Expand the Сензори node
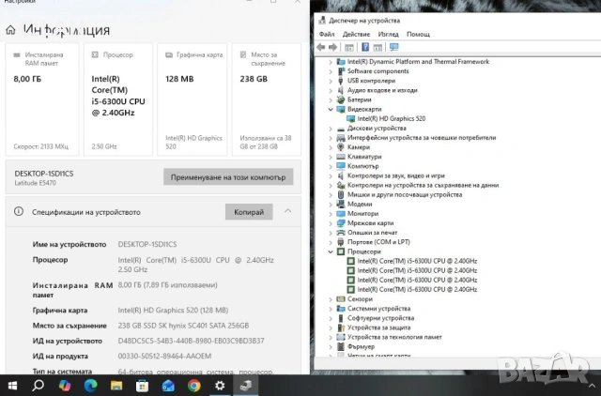 (x=331, y=299)
